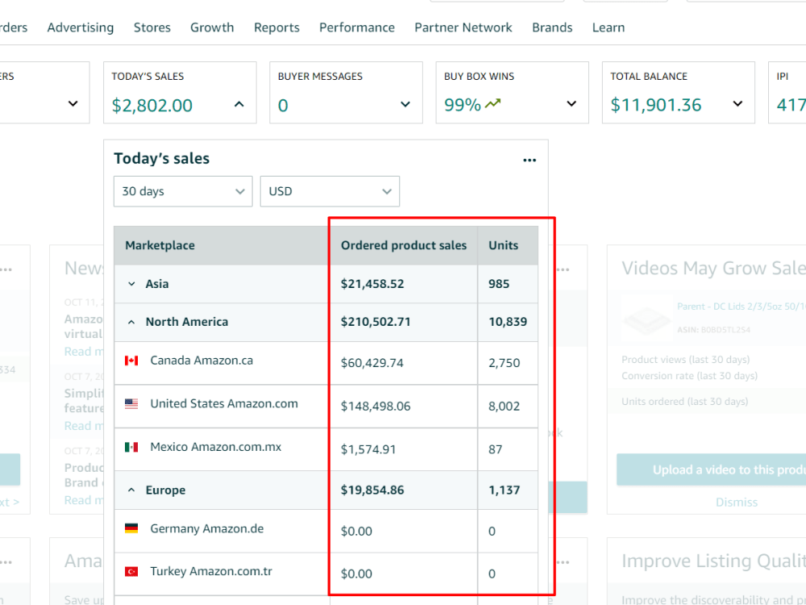Viewport: 806px width, 605px height.
Task: Click the Turkey flag icon
Action: (x=131, y=572)
